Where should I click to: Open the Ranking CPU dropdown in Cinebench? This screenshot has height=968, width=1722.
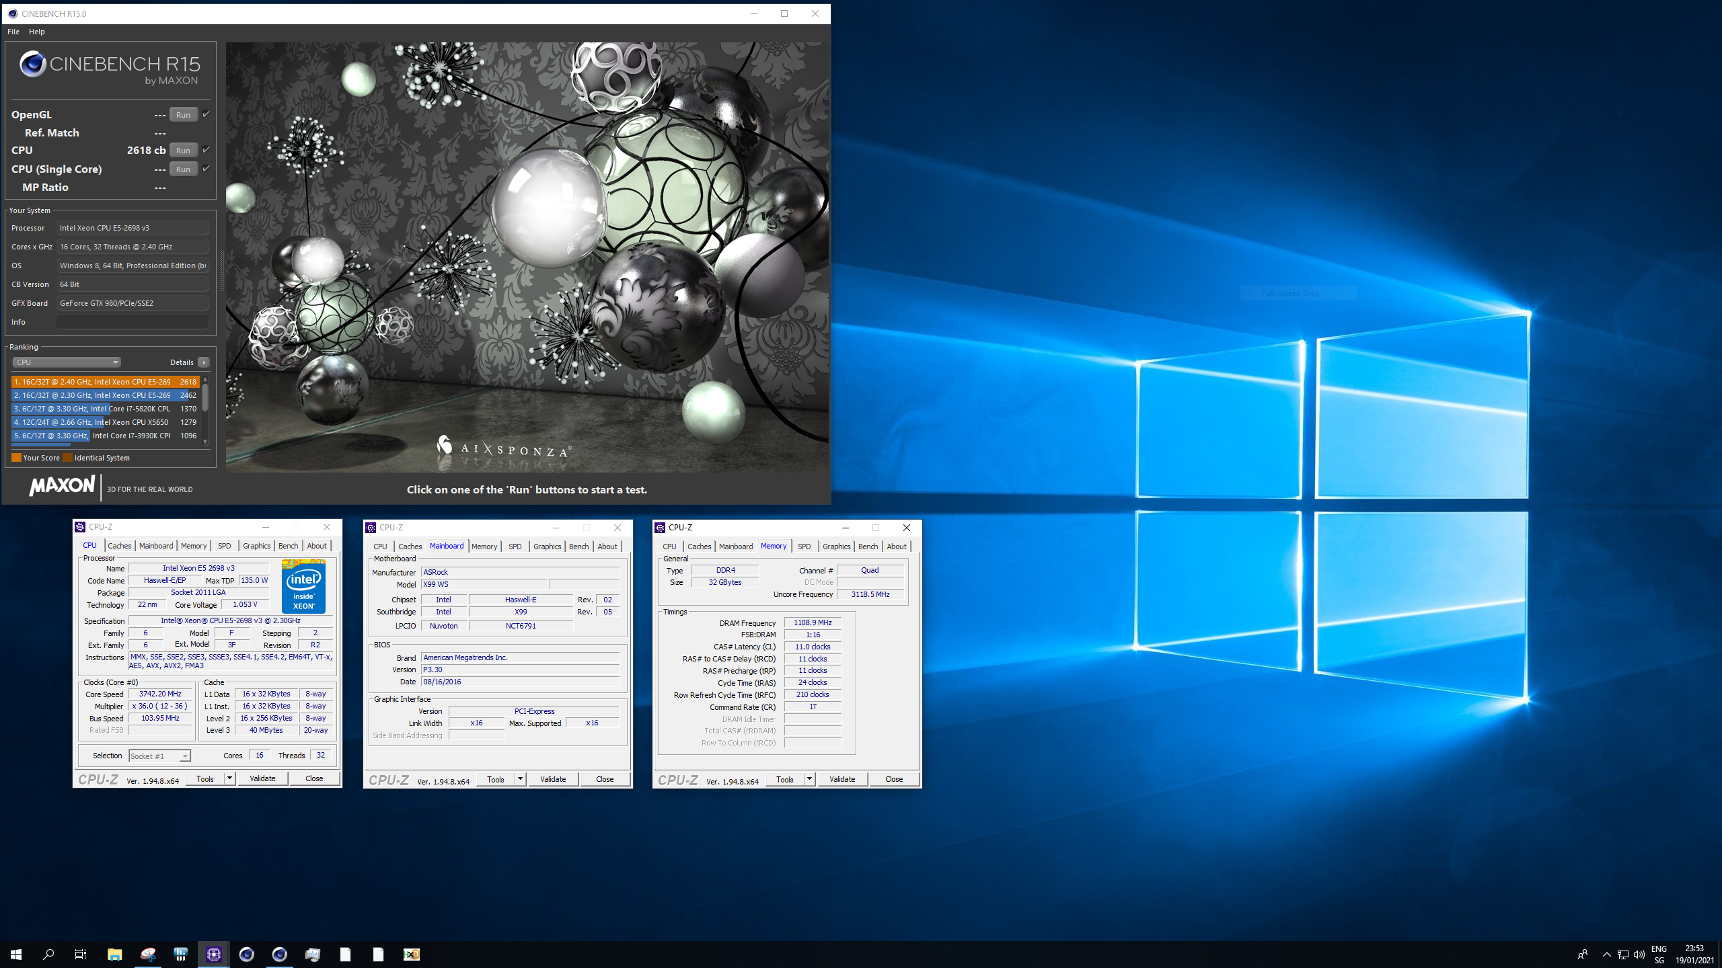point(66,362)
